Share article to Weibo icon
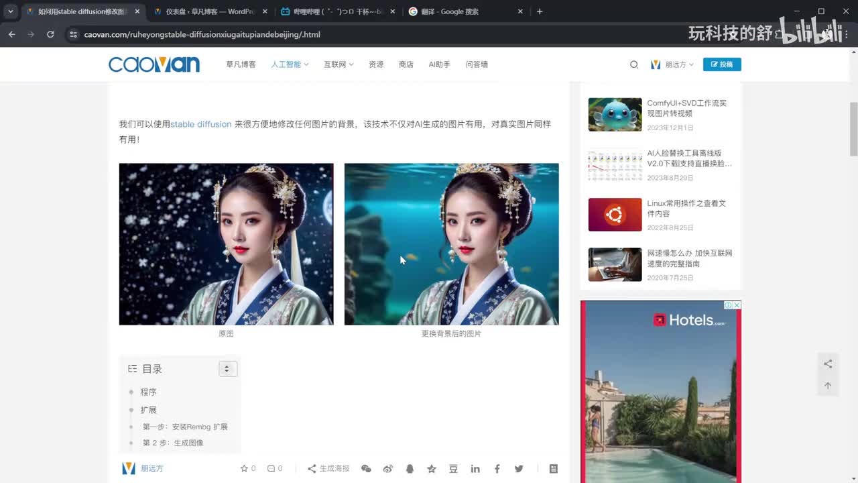 pyautogui.click(x=387, y=469)
